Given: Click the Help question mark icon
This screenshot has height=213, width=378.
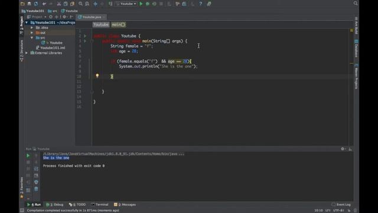Looking at the screenshot, I should tap(201, 4).
